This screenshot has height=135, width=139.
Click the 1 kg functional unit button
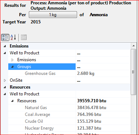[53, 15]
